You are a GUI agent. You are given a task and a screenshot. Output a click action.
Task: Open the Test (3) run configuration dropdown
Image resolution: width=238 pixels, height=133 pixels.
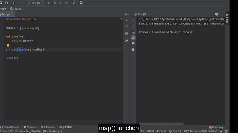coord(36,3)
